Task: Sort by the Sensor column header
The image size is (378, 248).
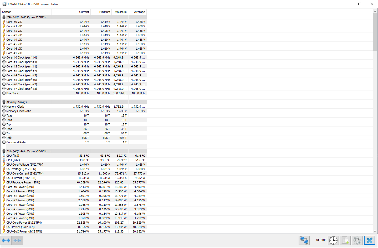Action: tap(26, 12)
